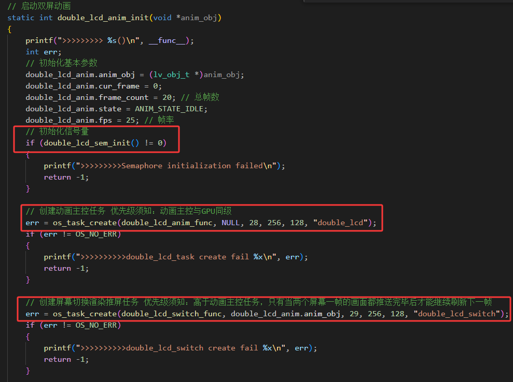The height and width of the screenshot is (382, 513).
Task: Click the NULL argument
Action: pos(231,223)
